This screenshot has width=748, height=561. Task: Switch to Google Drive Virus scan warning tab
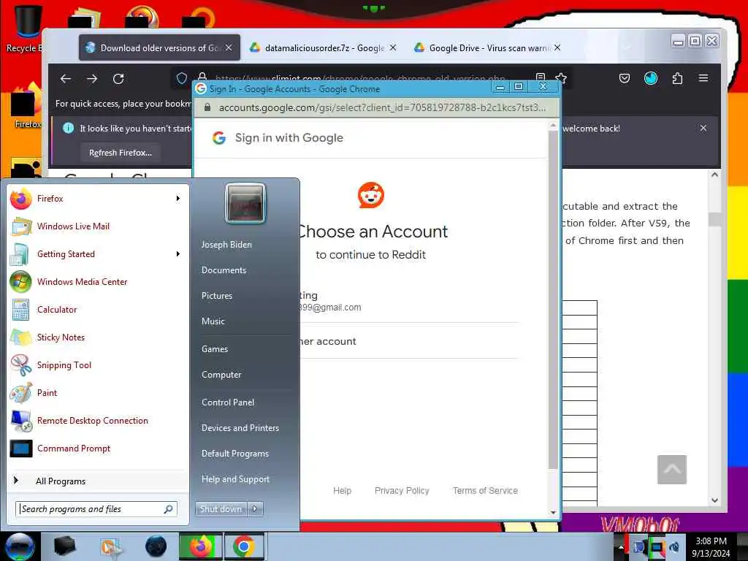489,47
